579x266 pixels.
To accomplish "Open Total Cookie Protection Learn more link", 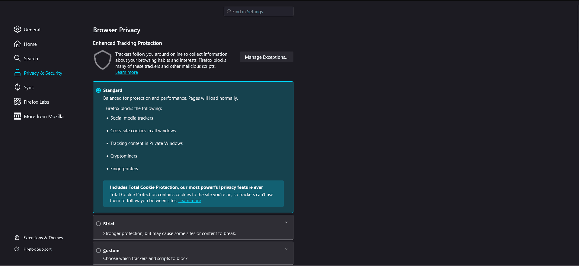I will (190, 201).
